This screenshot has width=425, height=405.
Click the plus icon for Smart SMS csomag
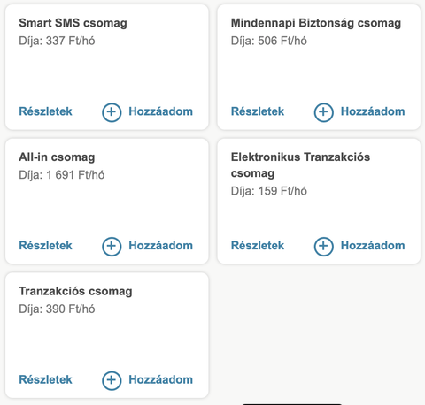112,112
